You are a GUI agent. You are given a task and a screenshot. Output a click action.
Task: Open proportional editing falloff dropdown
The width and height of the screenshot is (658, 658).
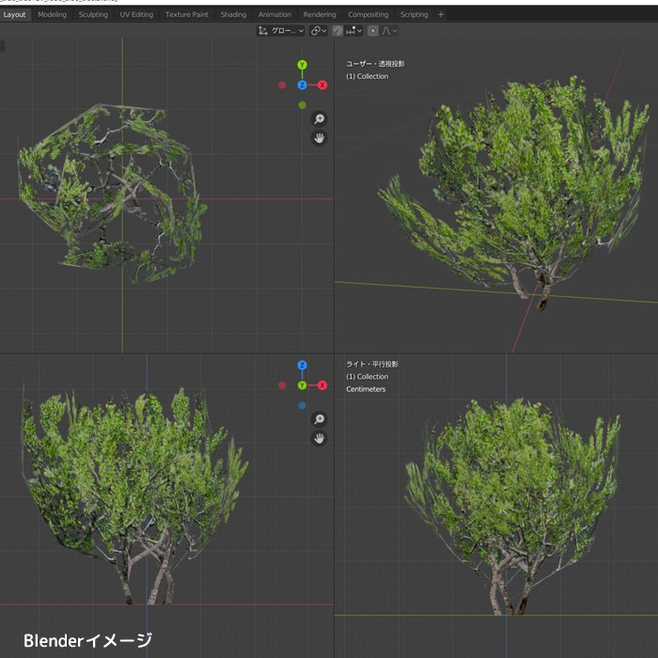coord(389,31)
